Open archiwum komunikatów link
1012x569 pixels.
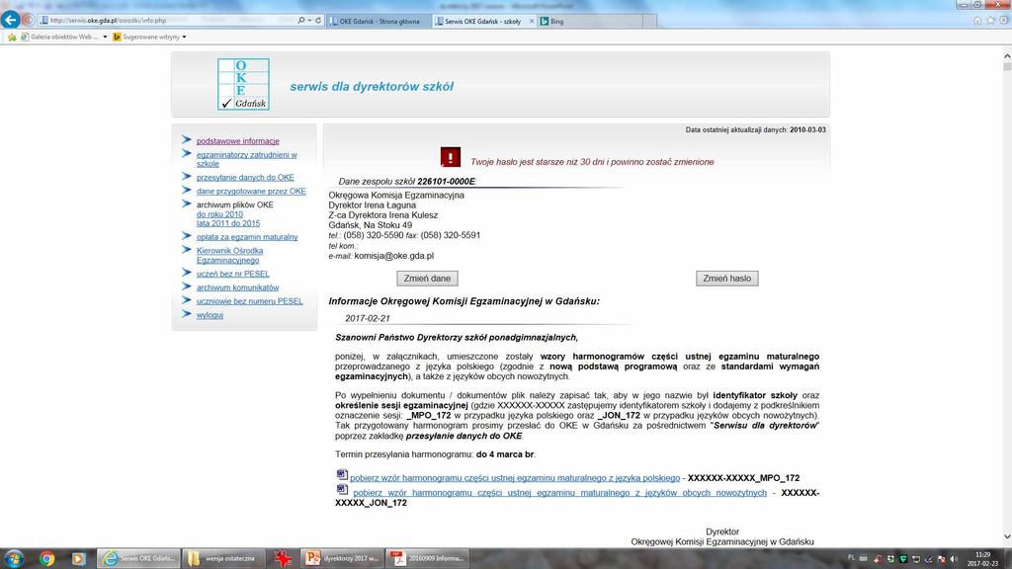pos(237,287)
